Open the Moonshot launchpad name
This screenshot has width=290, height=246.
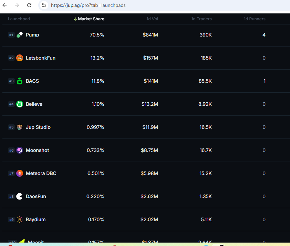[37, 150]
